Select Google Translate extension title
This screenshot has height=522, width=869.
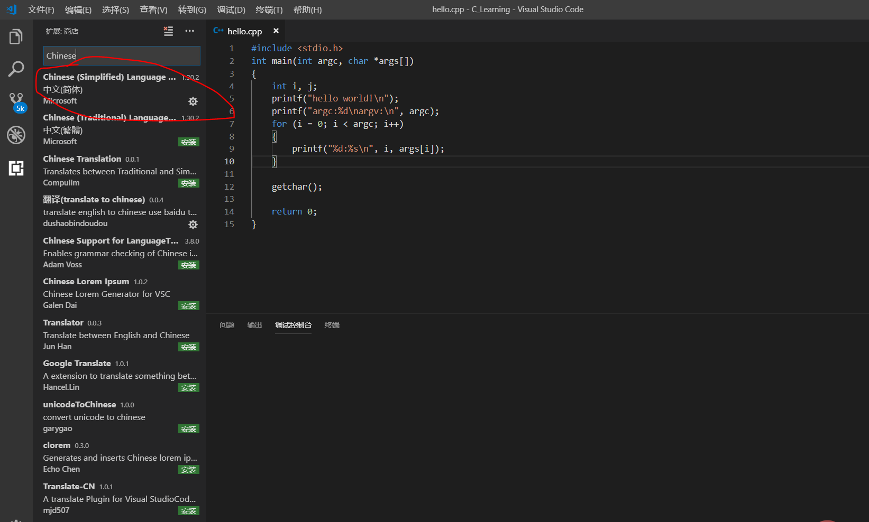click(77, 363)
